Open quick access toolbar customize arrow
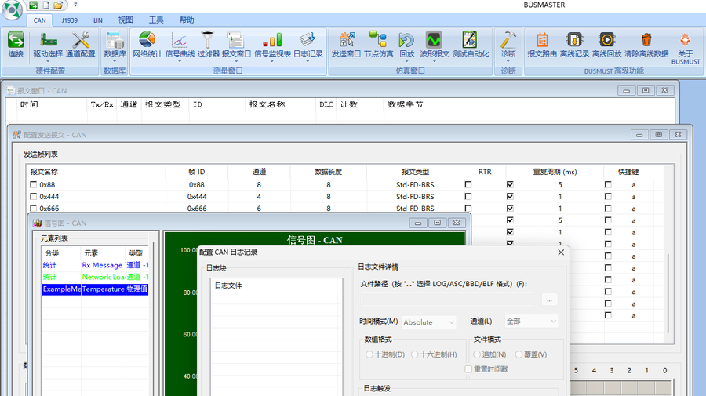 (75, 5)
